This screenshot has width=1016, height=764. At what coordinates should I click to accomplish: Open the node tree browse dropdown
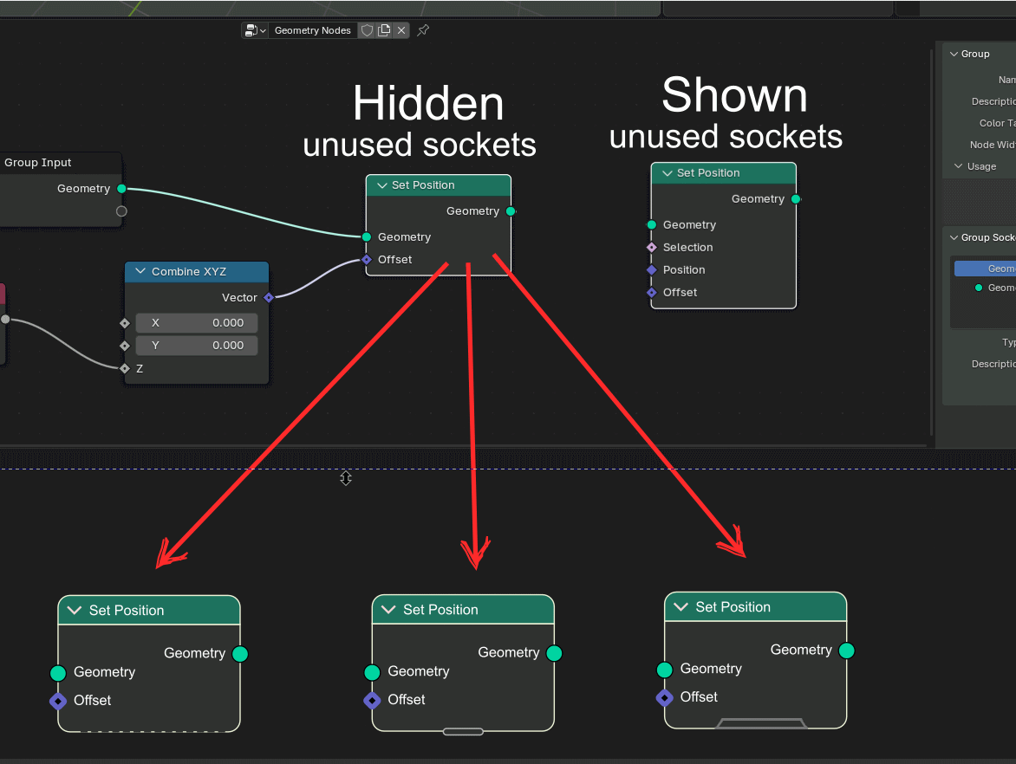click(x=256, y=30)
